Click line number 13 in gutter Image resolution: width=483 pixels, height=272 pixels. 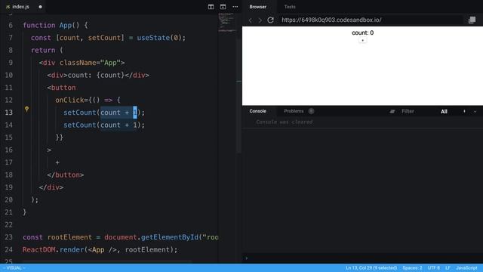coord(9,113)
